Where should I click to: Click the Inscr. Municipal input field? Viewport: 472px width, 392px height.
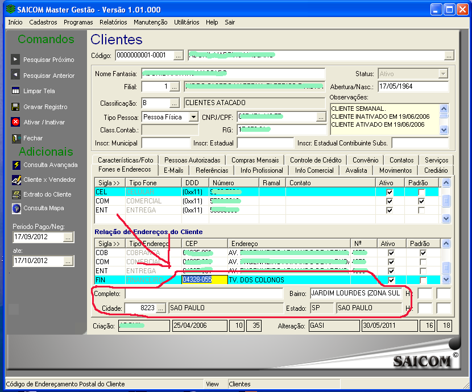pyautogui.click(x=166, y=143)
